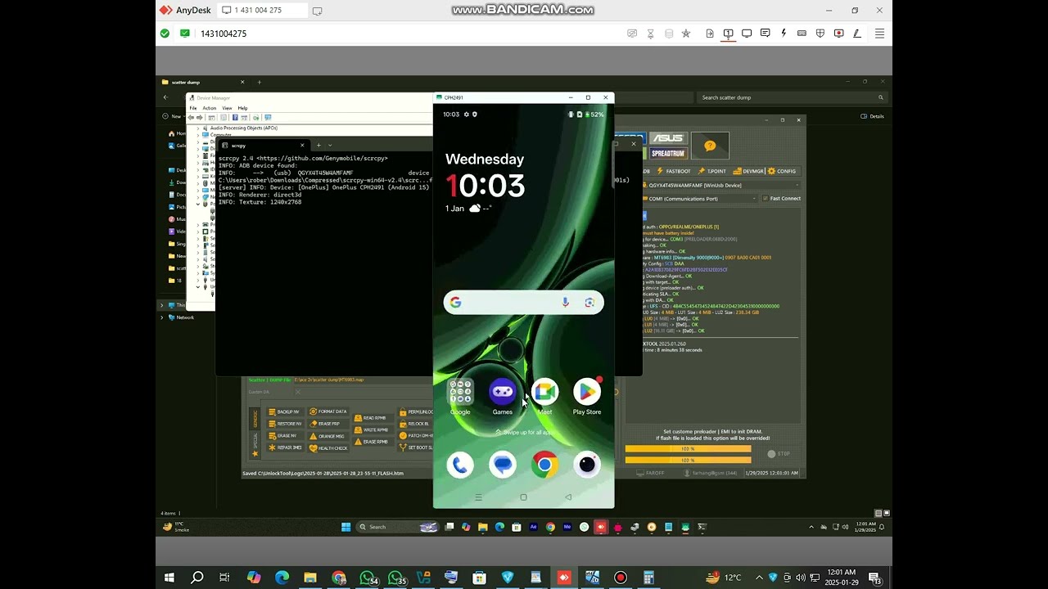The width and height of the screenshot is (1048, 589).
Task: Tap the Google Lens icon in search bar
Action: [589, 303]
